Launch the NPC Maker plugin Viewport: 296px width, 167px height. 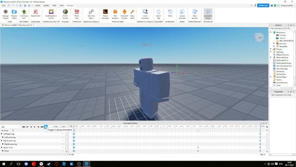point(24,14)
